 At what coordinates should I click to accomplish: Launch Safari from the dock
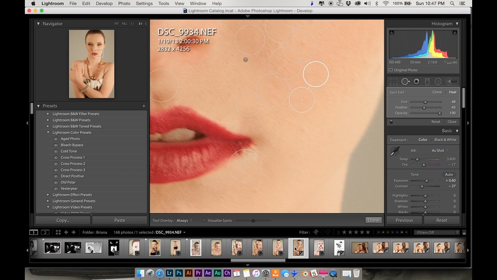coord(160,273)
